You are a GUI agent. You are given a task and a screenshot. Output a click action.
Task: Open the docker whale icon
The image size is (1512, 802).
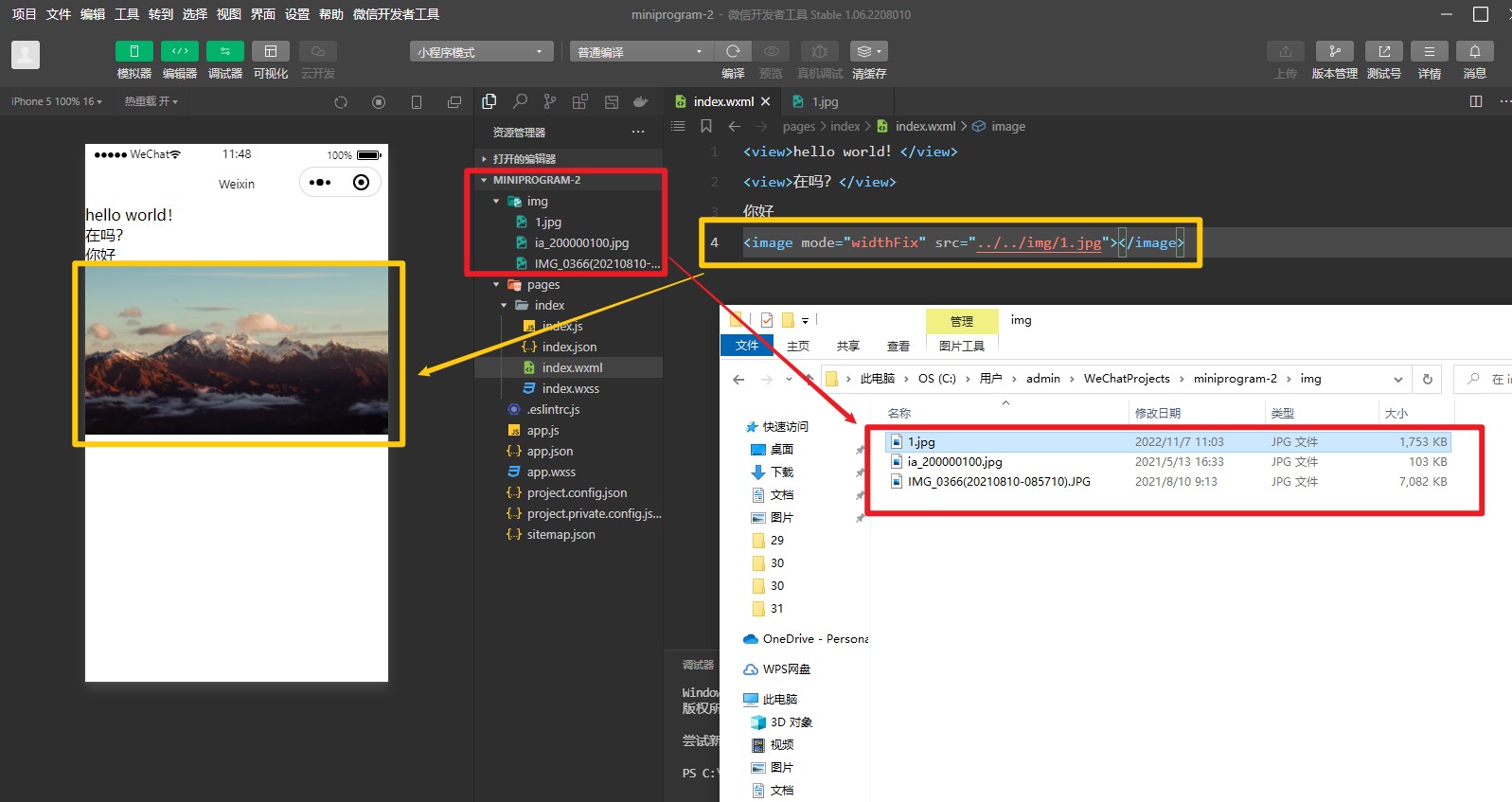pyautogui.click(x=641, y=101)
